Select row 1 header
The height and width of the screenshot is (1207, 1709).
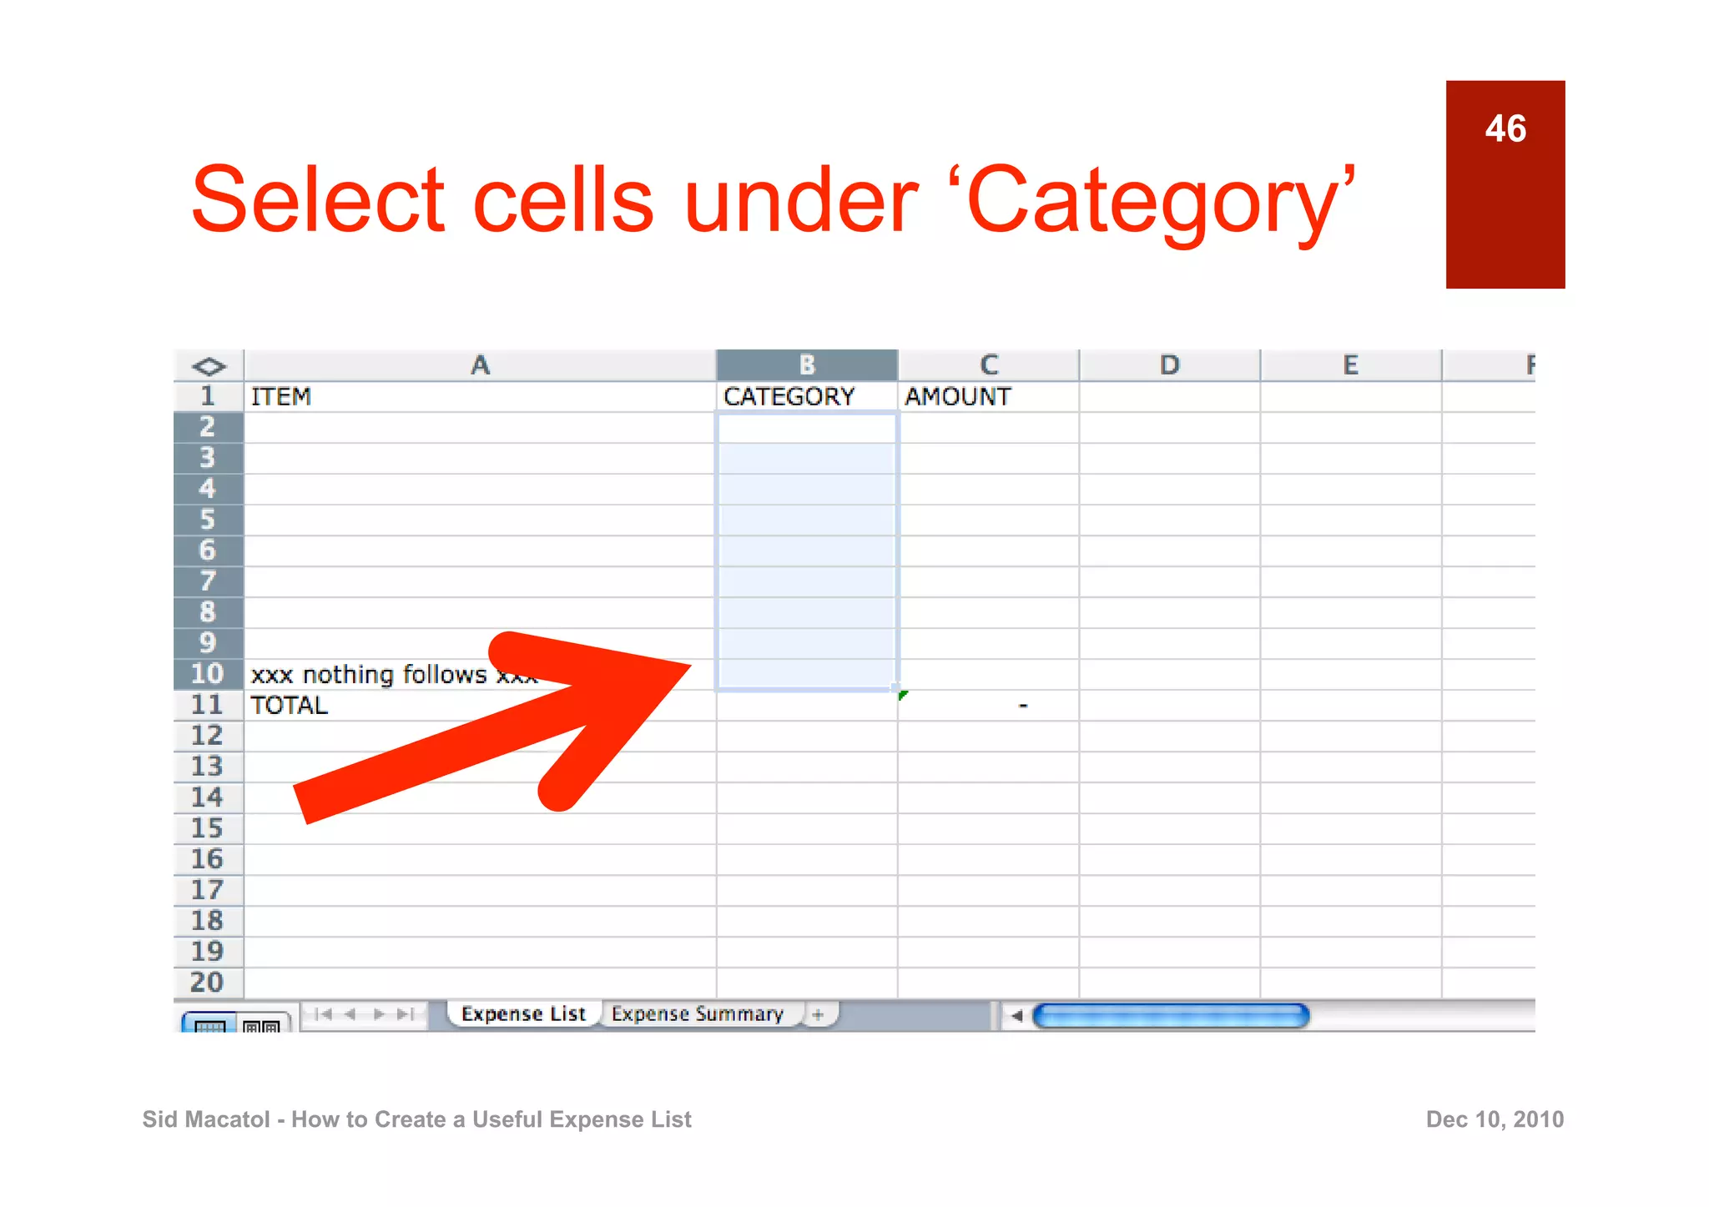[208, 396]
